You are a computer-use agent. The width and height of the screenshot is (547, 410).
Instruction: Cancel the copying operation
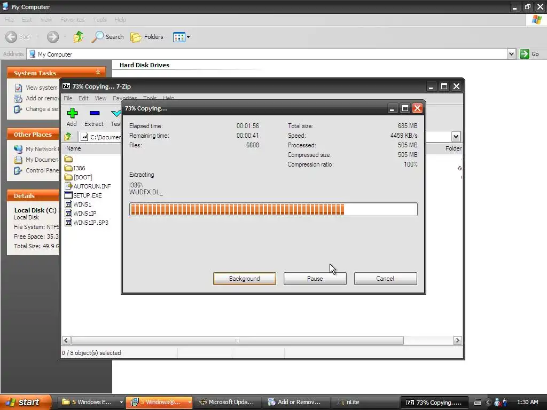coord(385,279)
